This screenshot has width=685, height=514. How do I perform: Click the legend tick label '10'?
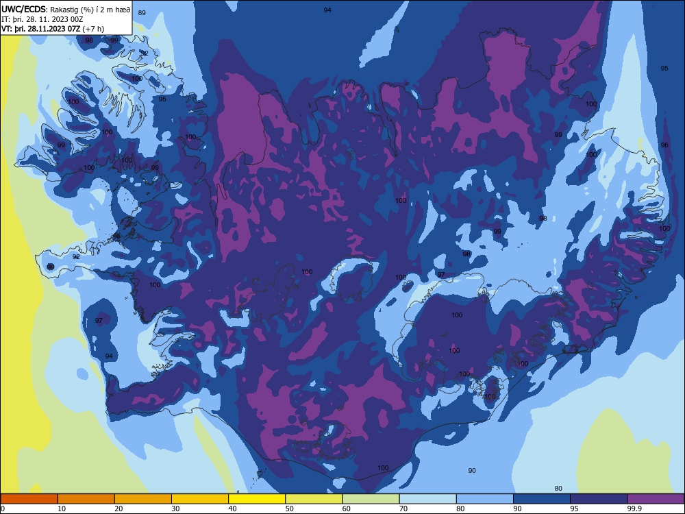tap(62, 509)
